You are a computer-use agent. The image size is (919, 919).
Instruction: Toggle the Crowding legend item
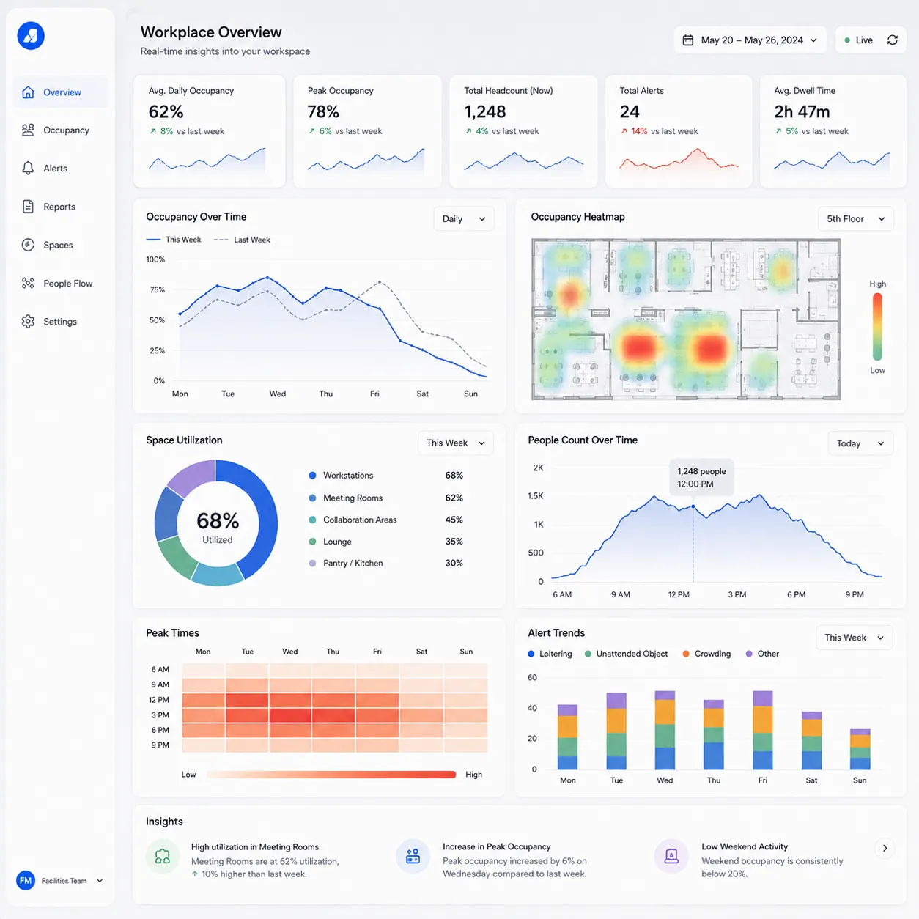tap(706, 654)
